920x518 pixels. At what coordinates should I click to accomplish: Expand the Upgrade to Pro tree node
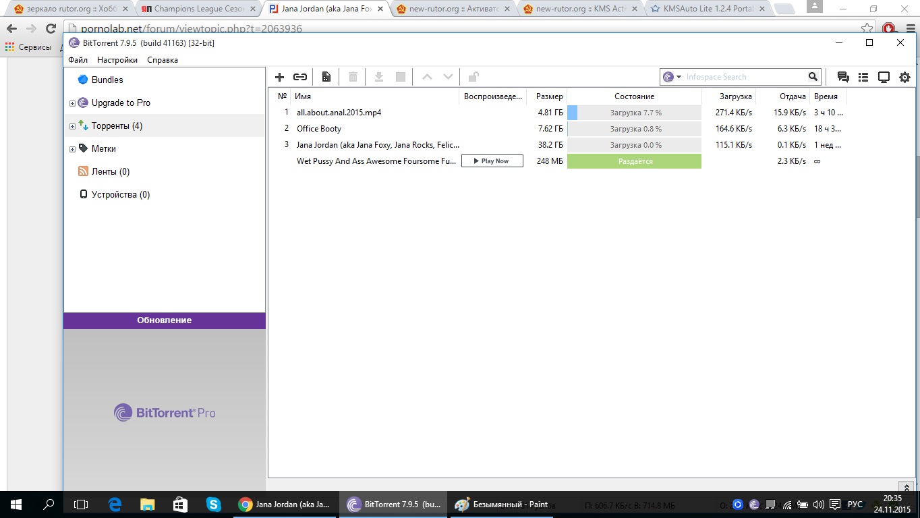72,103
